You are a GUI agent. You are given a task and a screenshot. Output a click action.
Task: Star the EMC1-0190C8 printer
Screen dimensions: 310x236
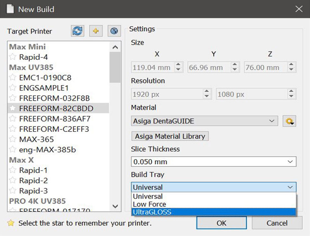tap(13, 77)
